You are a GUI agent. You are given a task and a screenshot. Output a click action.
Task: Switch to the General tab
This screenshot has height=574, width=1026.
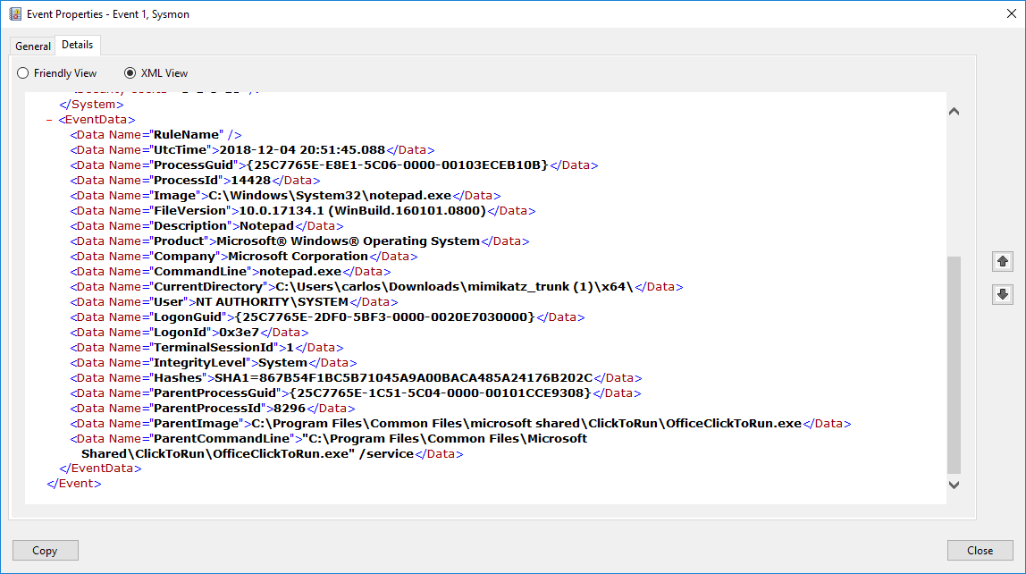pyautogui.click(x=32, y=45)
